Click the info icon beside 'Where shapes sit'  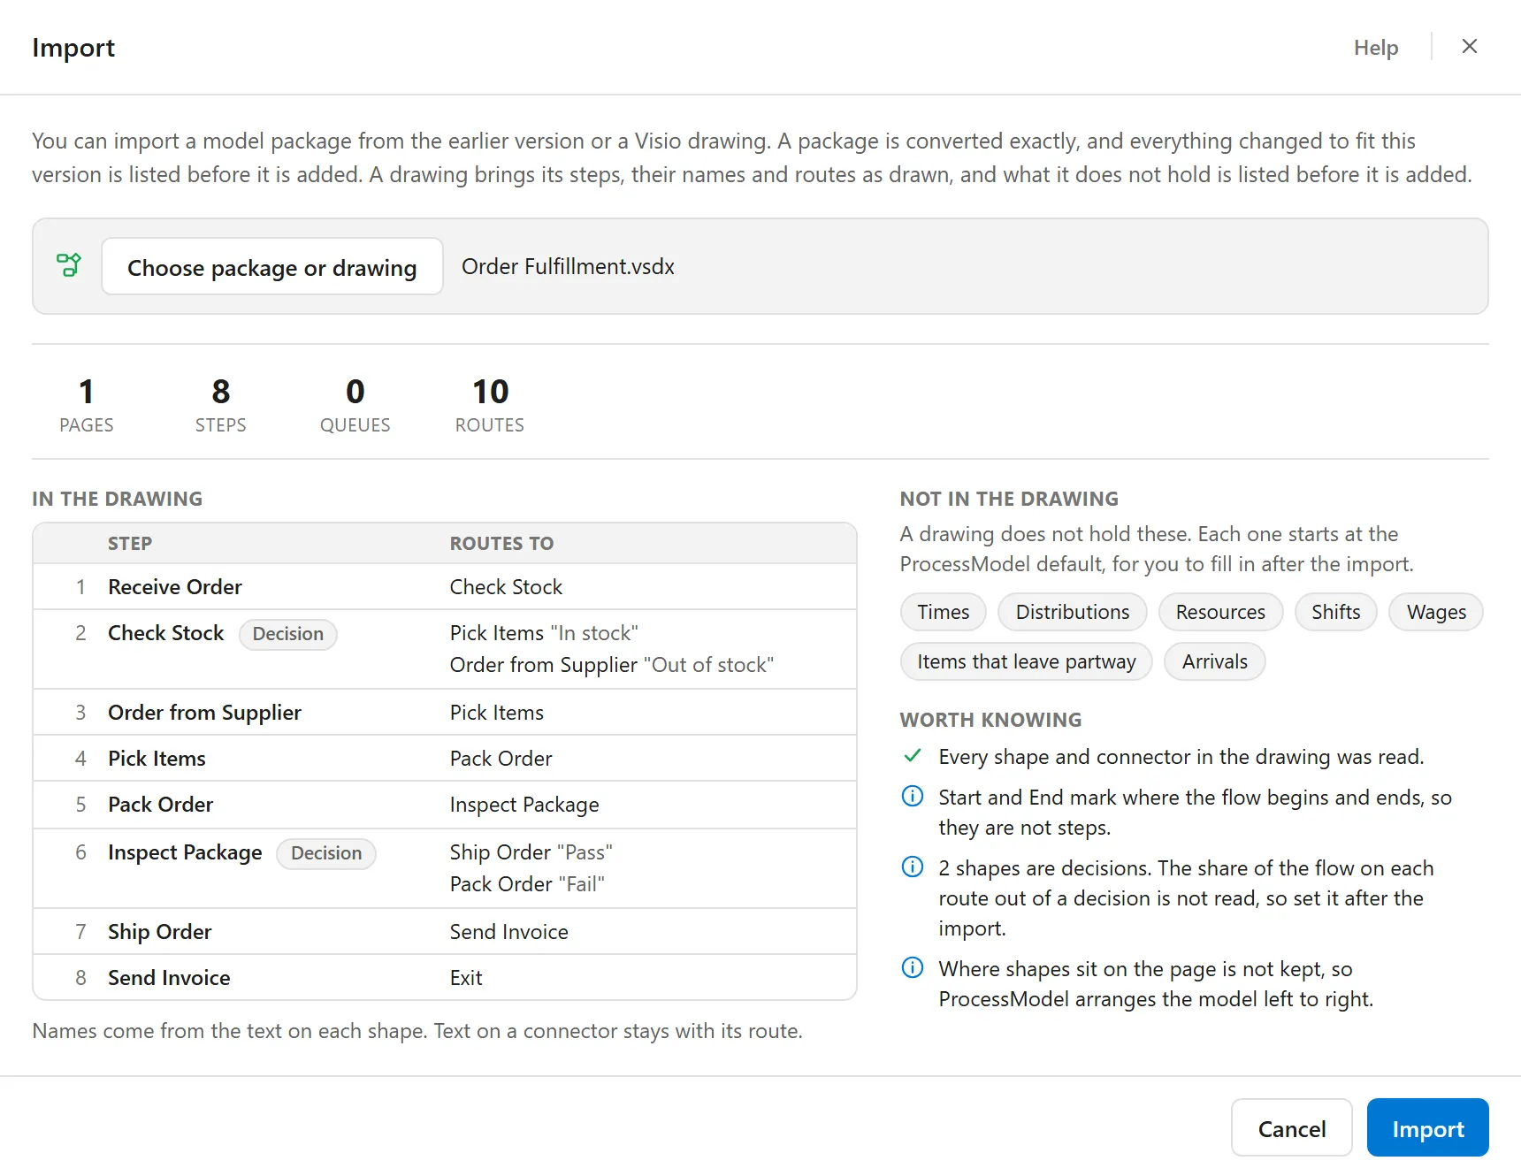click(x=913, y=968)
